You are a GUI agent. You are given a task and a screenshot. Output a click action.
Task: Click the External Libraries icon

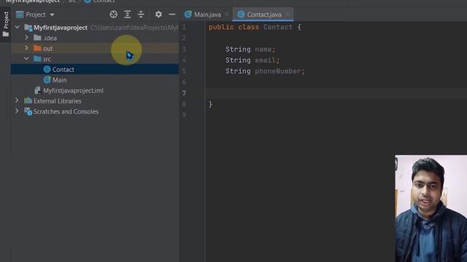[x=28, y=100]
